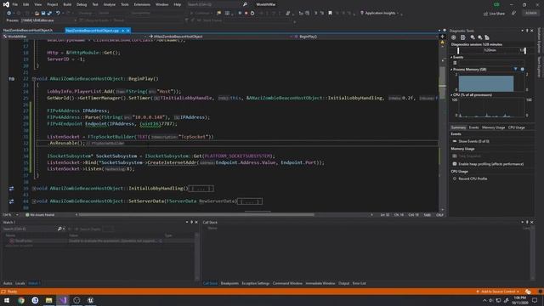Viewport: 544px width, 306px height.
Task: Click the Live Share button
Action: [x=495, y=14]
